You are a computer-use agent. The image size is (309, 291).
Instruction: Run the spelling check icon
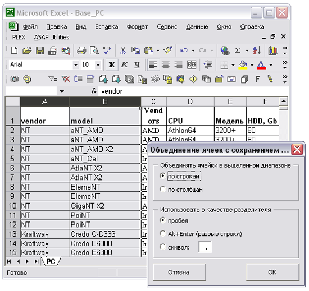107,50
